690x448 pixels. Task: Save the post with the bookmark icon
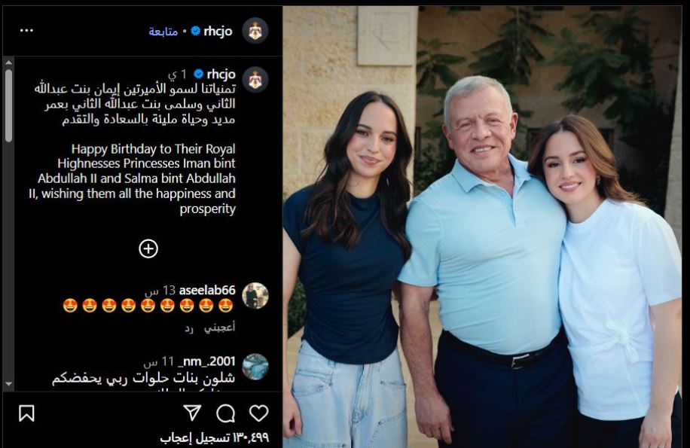(x=27, y=413)
